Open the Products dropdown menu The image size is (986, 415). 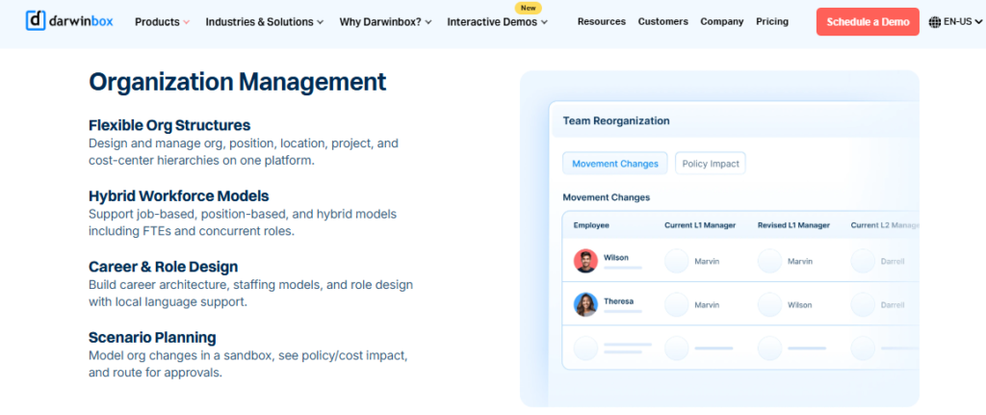(162, 22)
